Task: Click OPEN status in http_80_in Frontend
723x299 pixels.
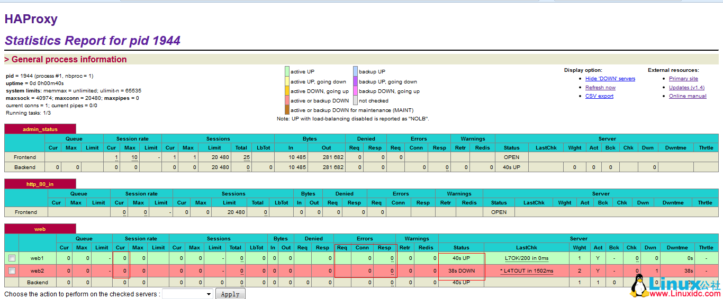Action: [499, 212]
